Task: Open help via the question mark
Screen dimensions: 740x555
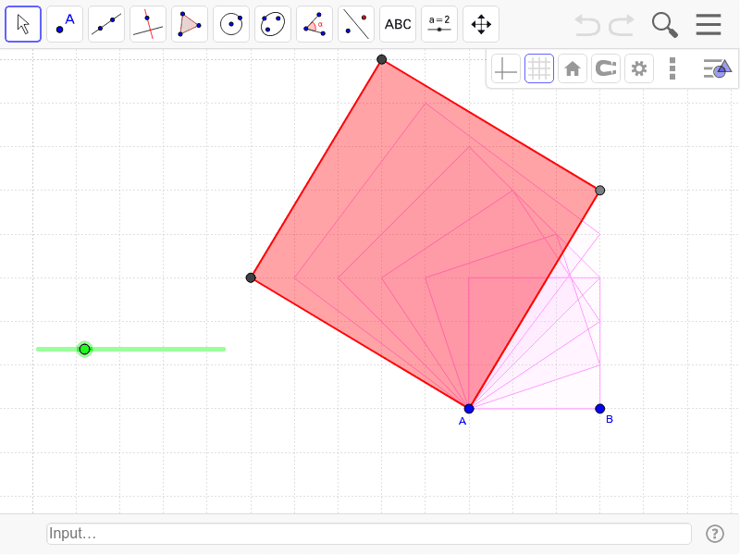Action: 715,534
